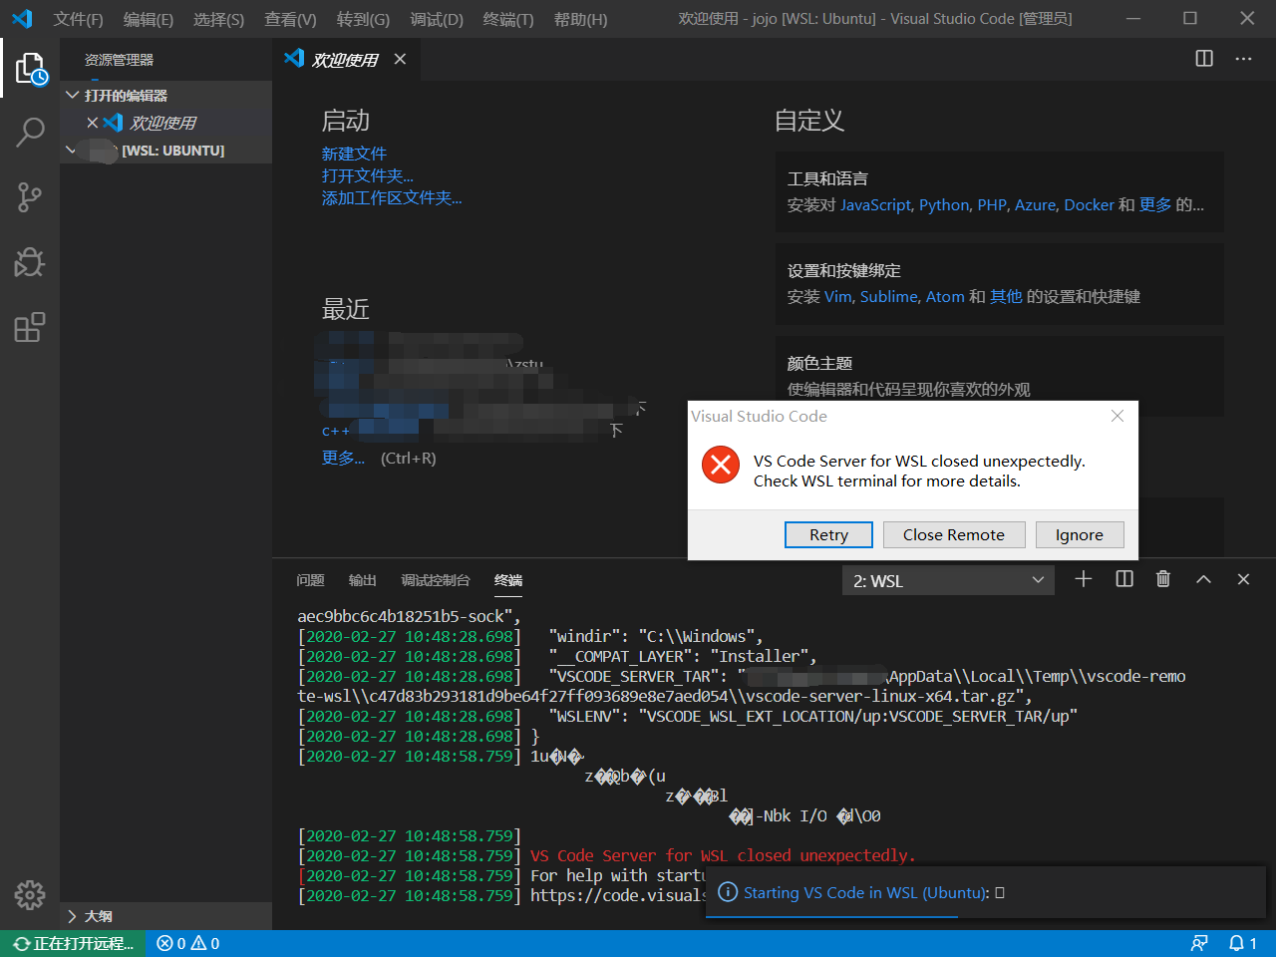Open the 调试(D) menu
Viewport: 1276px width, 957px height.
coord(437,19)
